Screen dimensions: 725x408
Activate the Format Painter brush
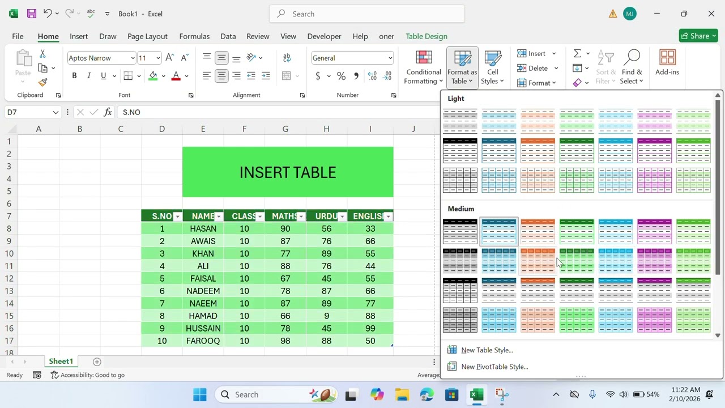coord(42,82)
